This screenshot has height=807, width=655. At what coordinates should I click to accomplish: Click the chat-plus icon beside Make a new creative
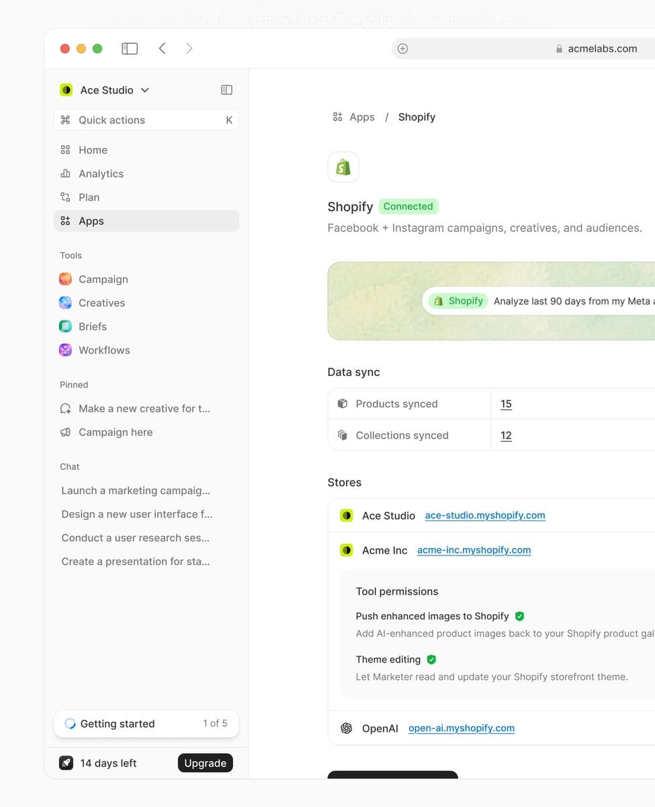click(65, 408)
